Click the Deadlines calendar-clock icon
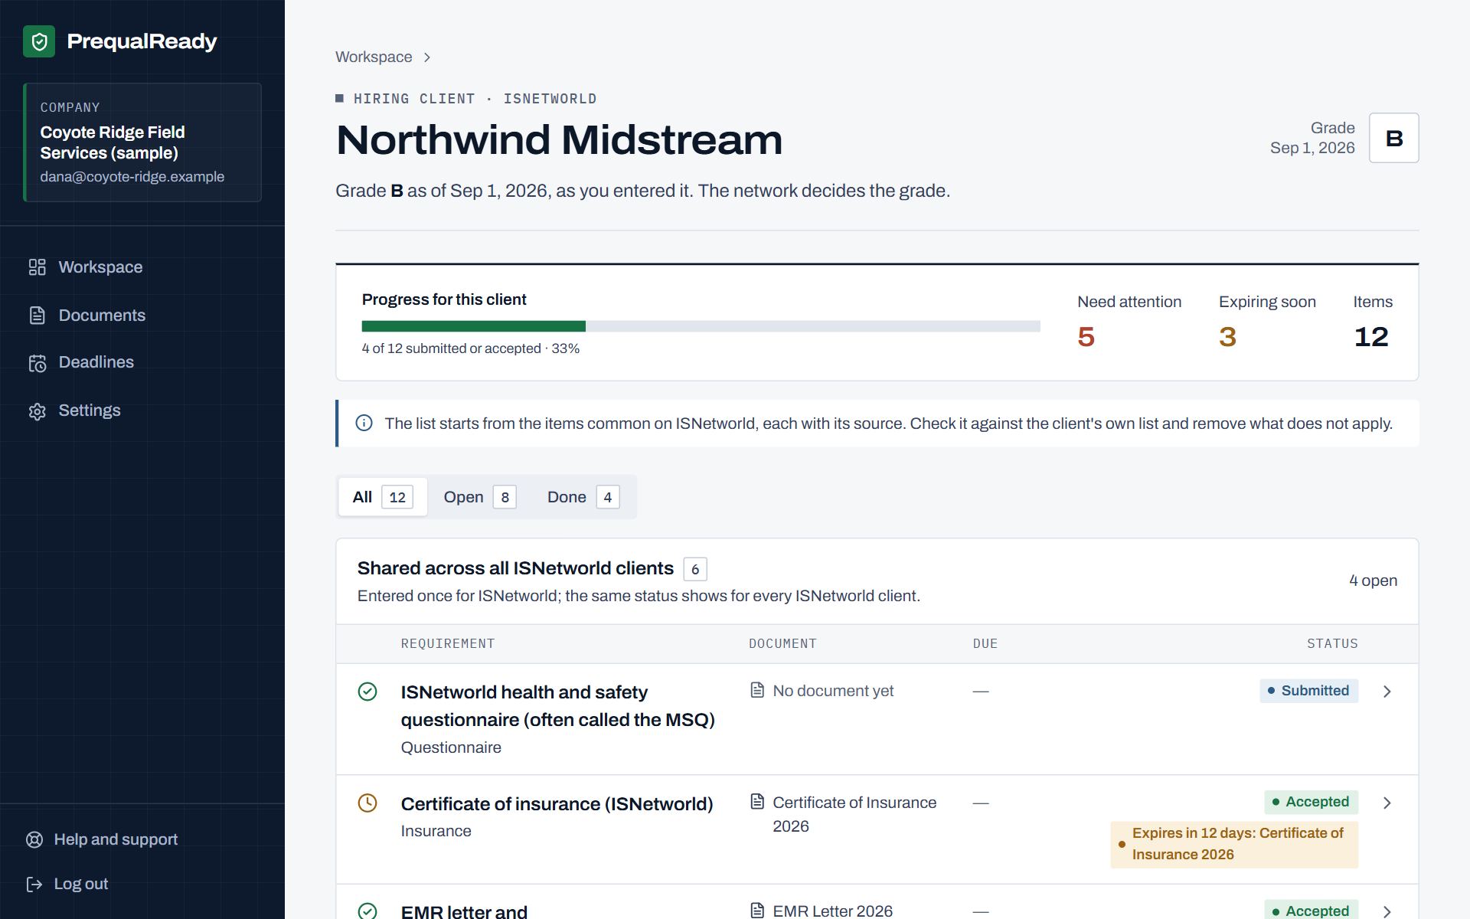The height and width of the screenshot is (919, 1470). pos(38,363)
